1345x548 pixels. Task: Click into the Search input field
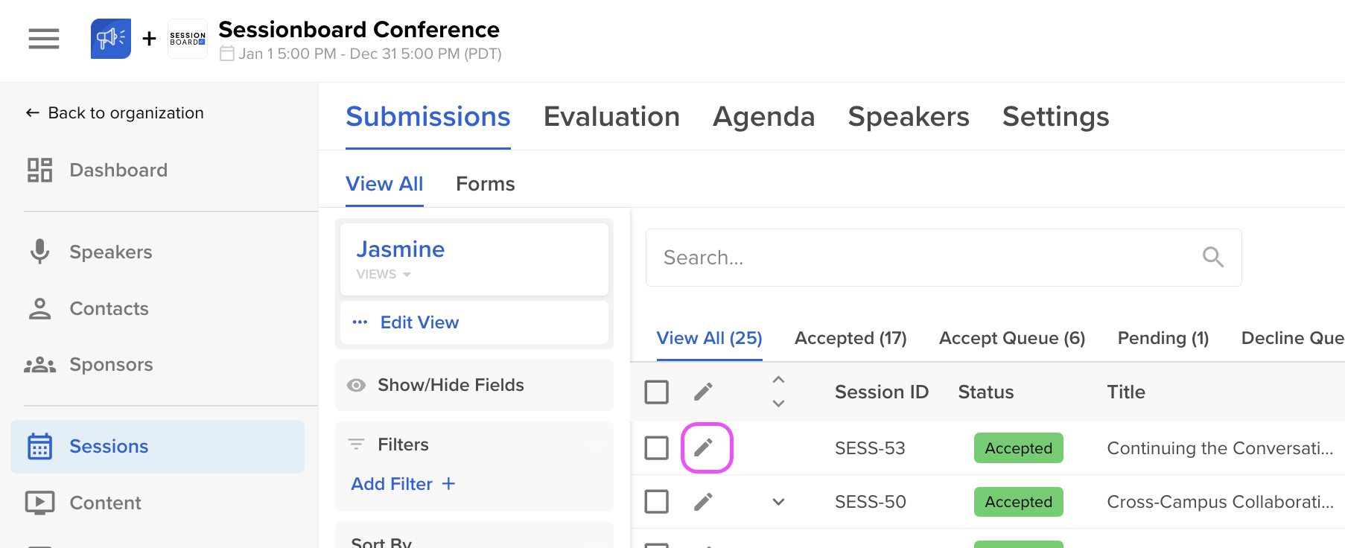coord(923,258)
